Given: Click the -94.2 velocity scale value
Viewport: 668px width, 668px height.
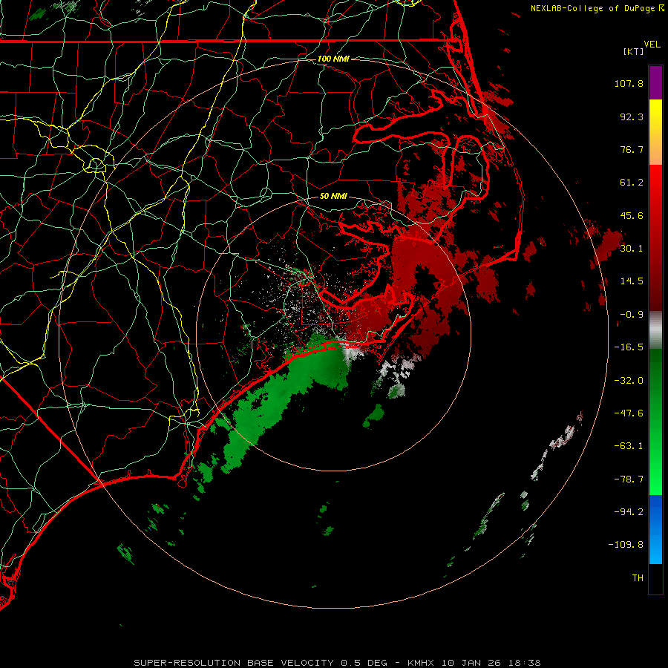Looking at the screenshot, I should click(x=629, y=512).
